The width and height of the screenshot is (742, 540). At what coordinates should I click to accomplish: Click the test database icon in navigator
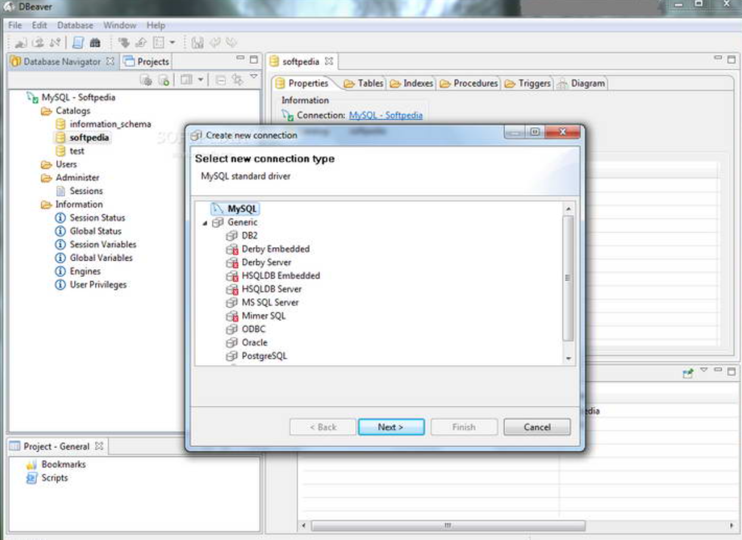click(x=60, y=151)
